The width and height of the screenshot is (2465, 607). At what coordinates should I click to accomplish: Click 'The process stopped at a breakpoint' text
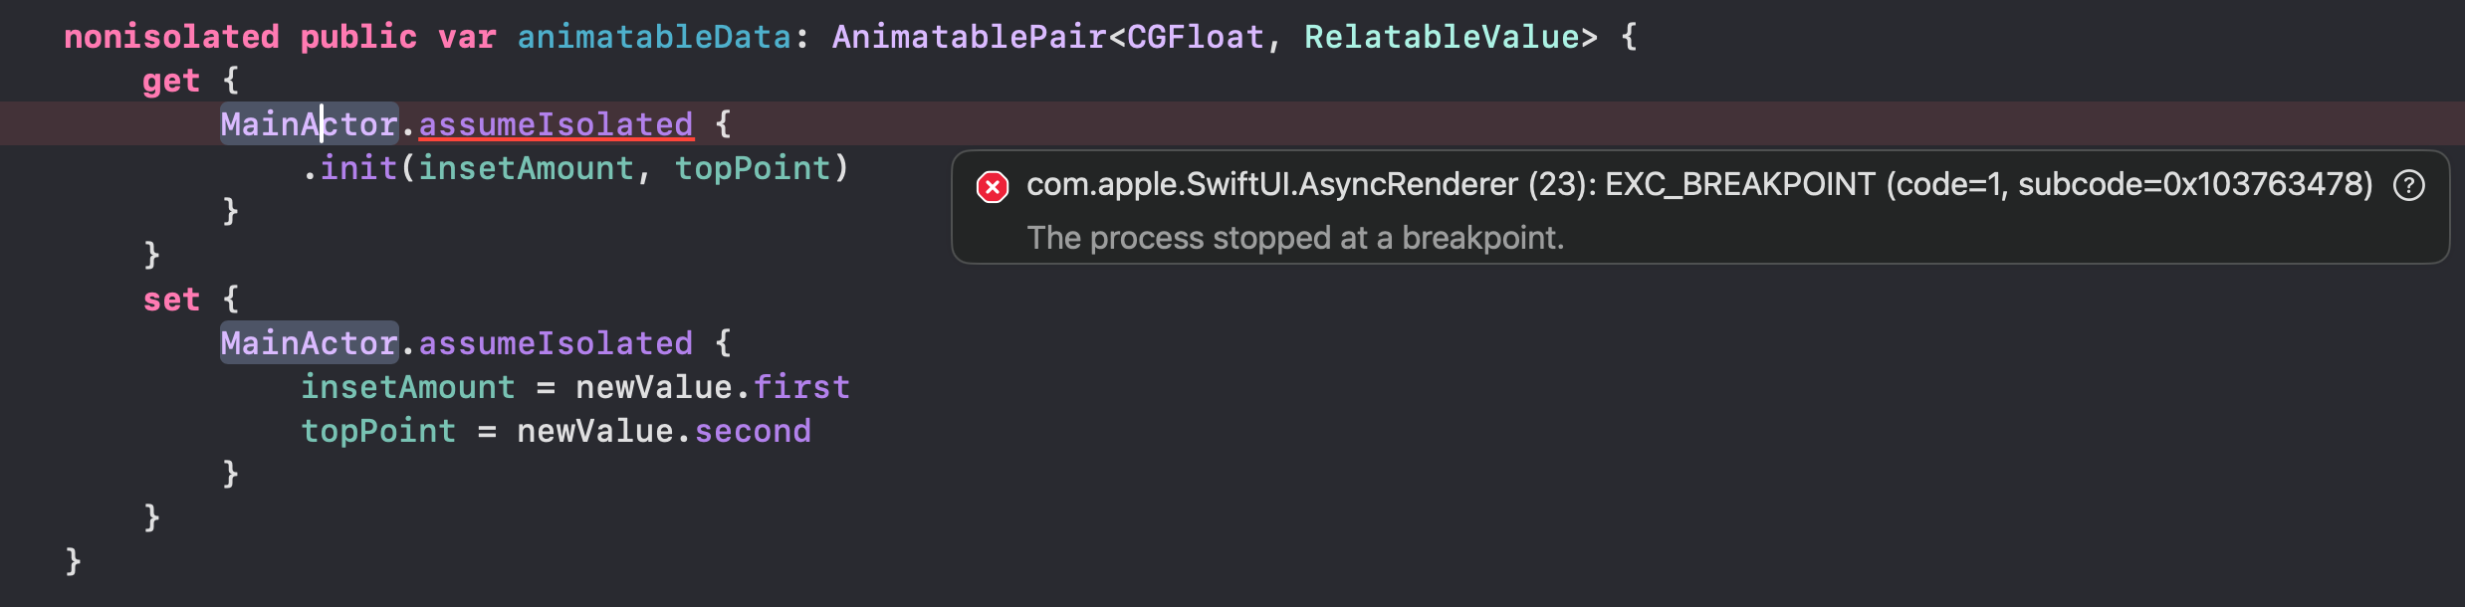coord(1295,238)
